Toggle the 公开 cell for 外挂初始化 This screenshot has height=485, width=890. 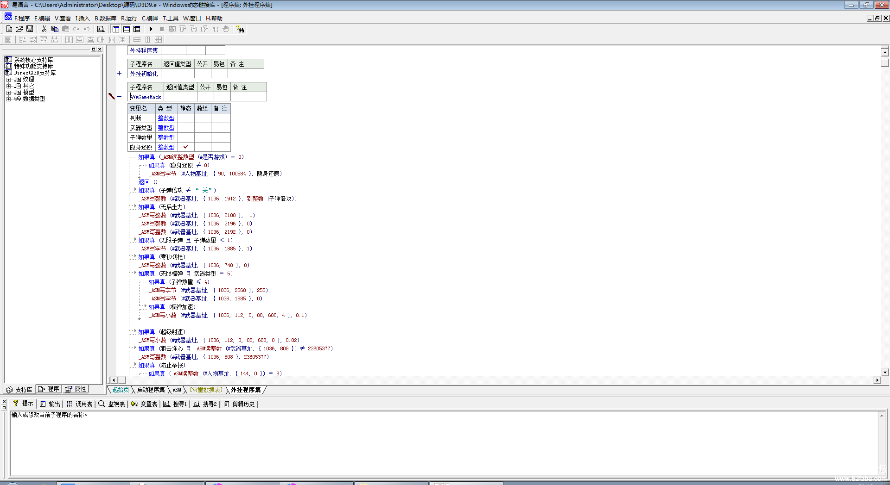[x=202, y=74]
